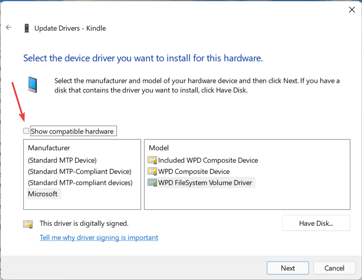Close the Update Drivers window
Screen dimensions: 362x280
click(x=352, y=10)
